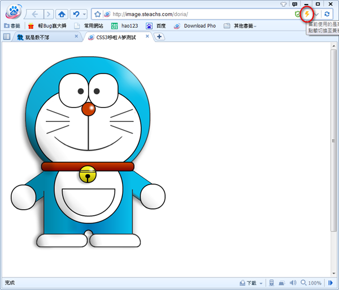Image resolution: width=339 pixels, height=290 pixels.
Task: Click the Baidu browser logo button
Action: click(12, 12)
